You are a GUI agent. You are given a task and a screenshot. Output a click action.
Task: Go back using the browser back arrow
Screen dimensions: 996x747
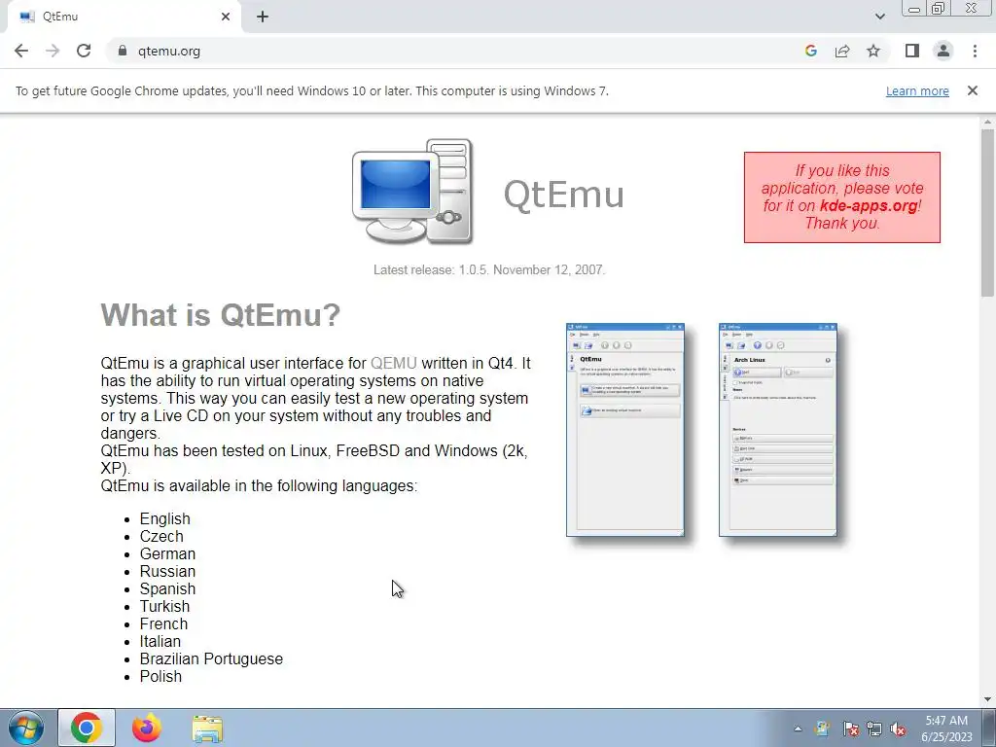[21, 51]
